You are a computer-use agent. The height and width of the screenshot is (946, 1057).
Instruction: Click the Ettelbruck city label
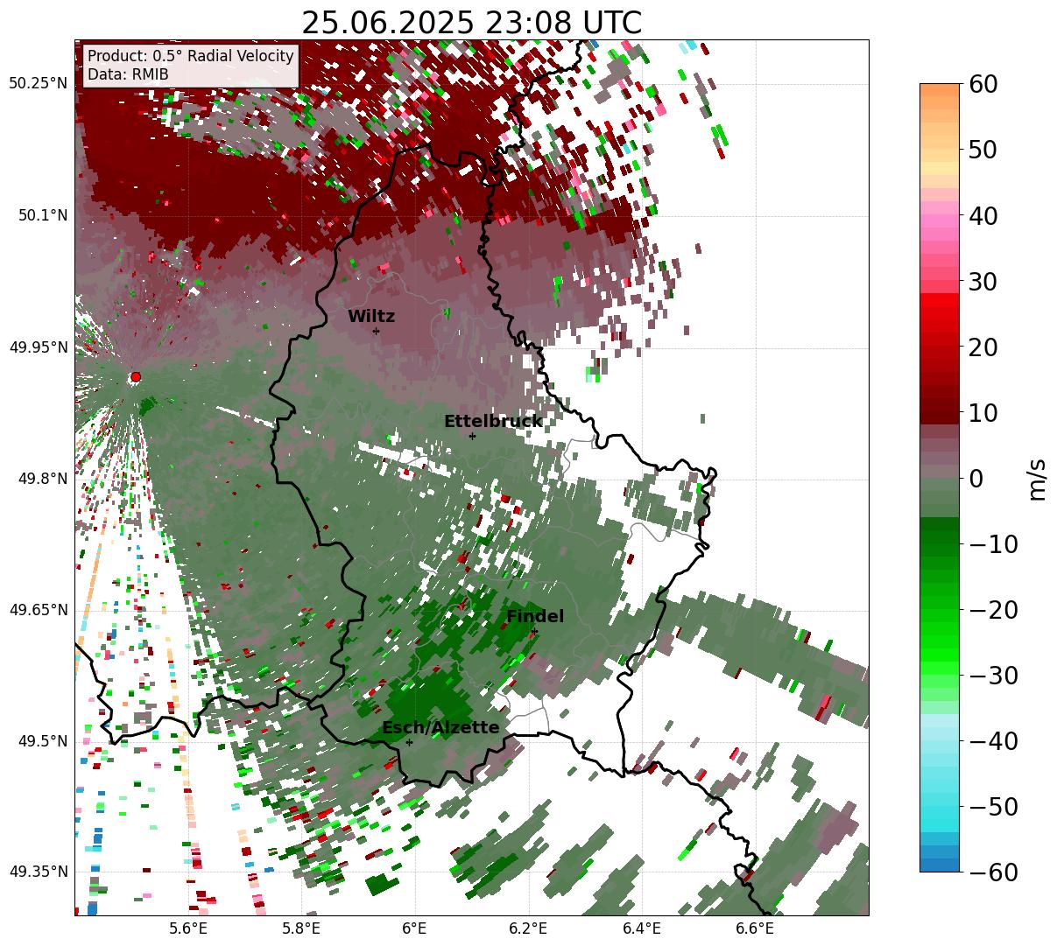493,422
